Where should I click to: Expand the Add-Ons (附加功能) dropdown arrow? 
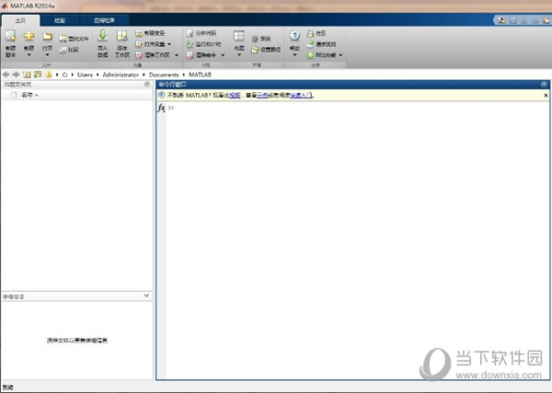tap(340, 55)
